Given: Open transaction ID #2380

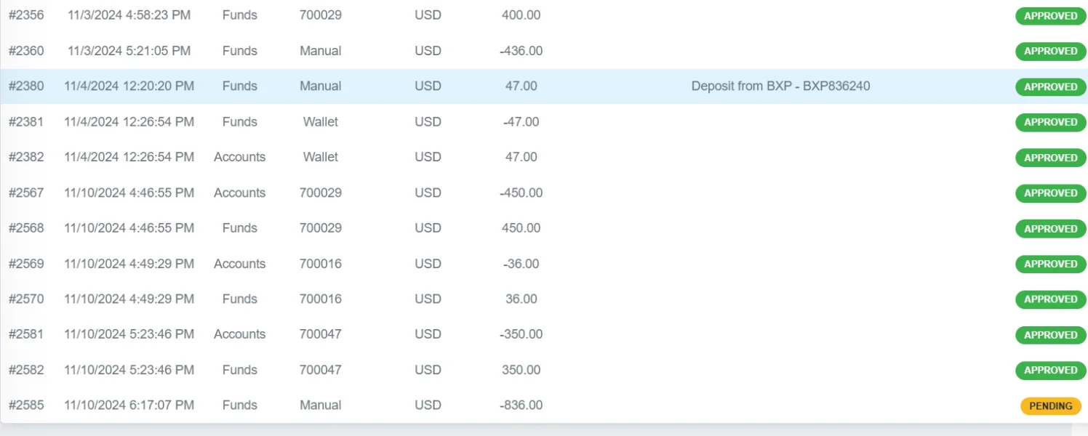Looking at the screenshot, I should tap(26, 86).
